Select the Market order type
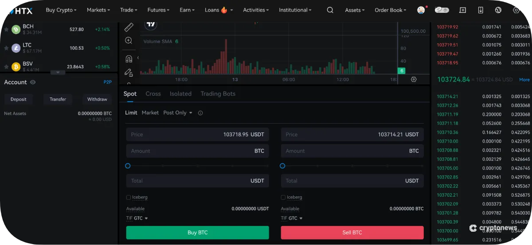Viewport: 532px width, 245px height. 150,113
